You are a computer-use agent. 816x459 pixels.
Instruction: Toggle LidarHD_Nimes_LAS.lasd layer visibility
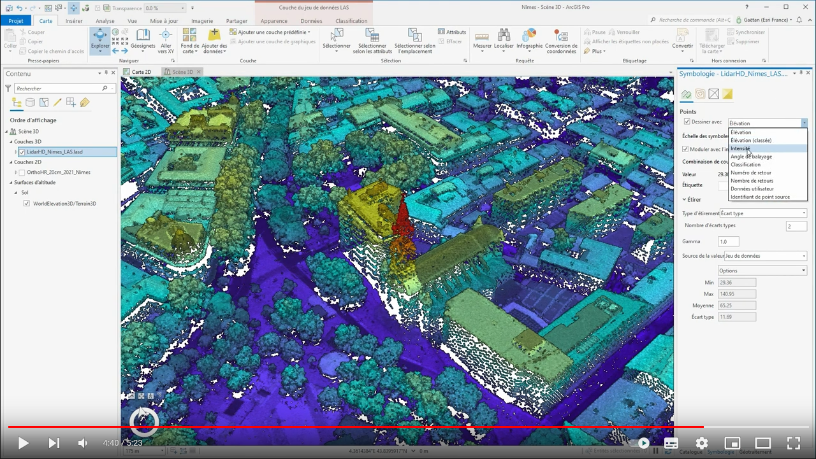[22, 152]
